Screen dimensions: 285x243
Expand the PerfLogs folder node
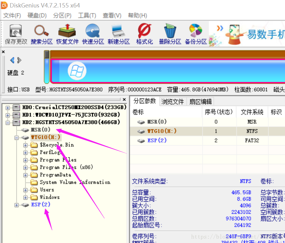(26, 153)
